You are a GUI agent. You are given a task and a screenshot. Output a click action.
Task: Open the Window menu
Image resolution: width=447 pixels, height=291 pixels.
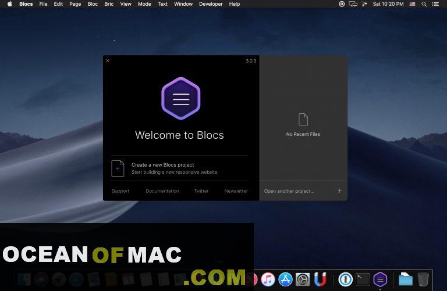(183, 4)
